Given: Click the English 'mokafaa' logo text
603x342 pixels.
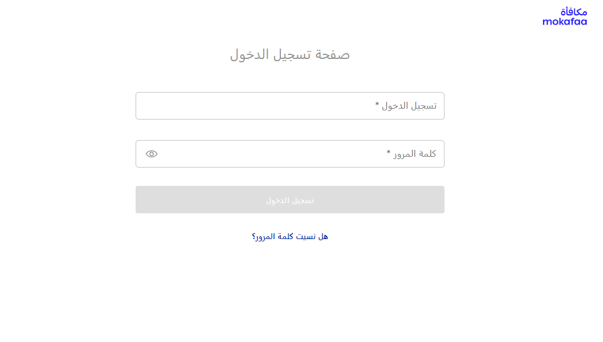Looking at the screenshot, I should click(565, 22).
